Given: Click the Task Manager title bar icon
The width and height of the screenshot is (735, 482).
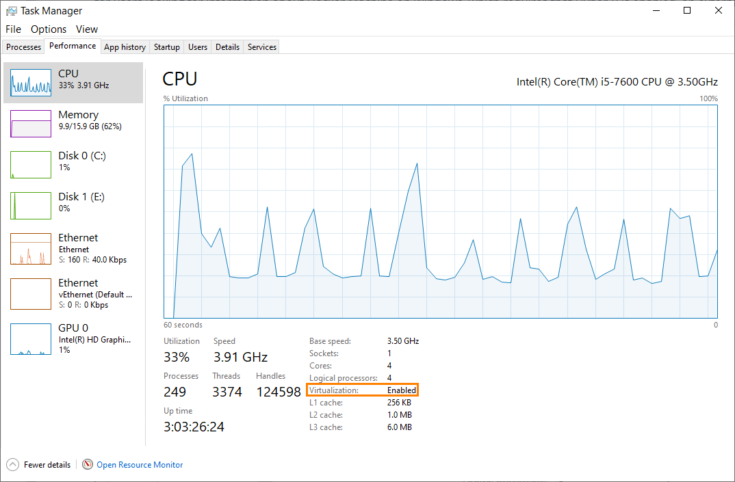Looking at the screenshot, I should pyautogui.click(x=11, y=10).
